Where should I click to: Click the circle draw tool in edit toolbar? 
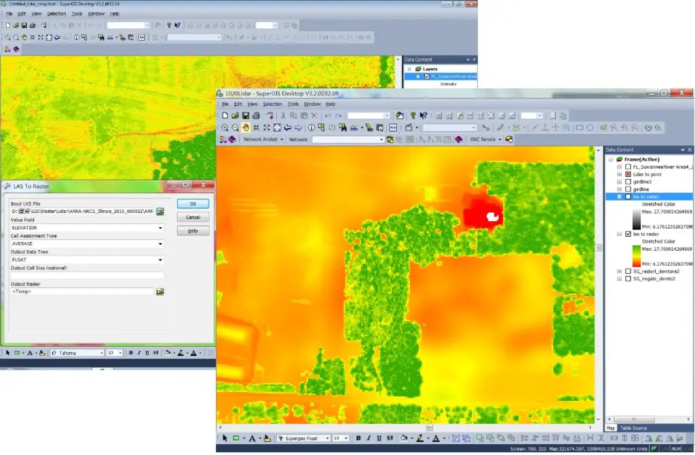[x=590, y=127]
